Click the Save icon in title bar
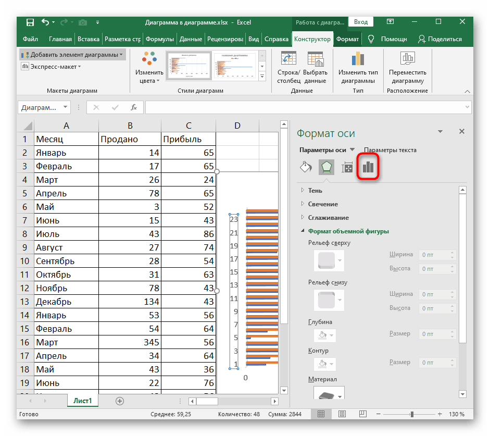 click(30, 22)
